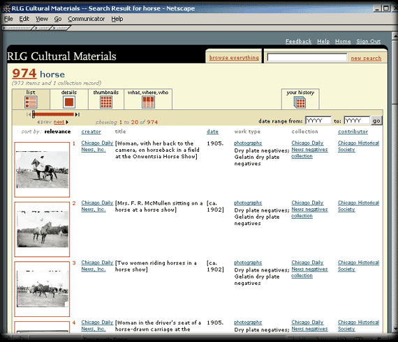The width and height of the screenshot is (398, 342).
Task: Open Chicago Historical Society link in result 1
Action: coord(358,146)
